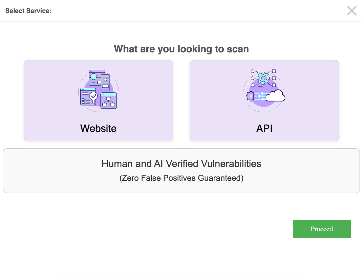Click the magnifier checkmark icon in Website card
362x276 pixels.
[x=94, y=97]
